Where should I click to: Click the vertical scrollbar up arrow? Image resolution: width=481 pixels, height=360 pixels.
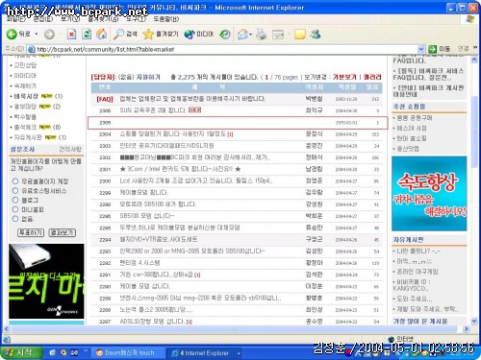click(474, 60)
